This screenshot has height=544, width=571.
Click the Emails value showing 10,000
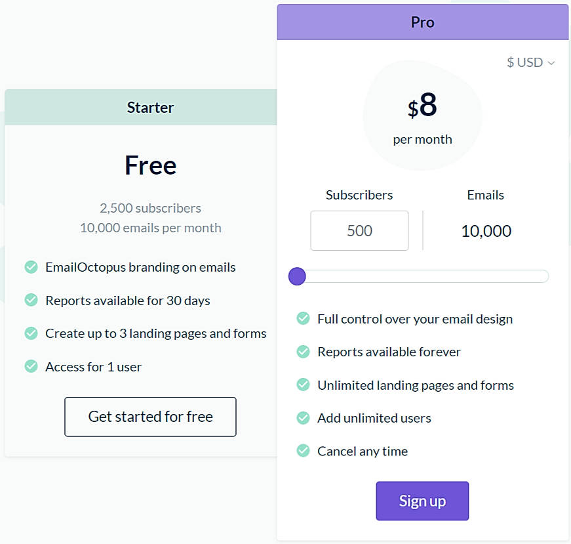coord(485,231)
